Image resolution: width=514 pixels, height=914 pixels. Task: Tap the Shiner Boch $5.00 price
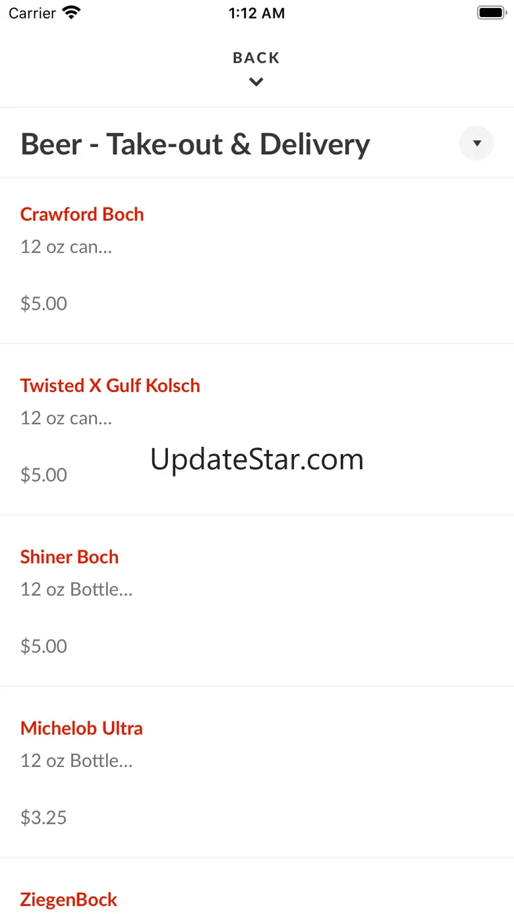click(43, 646)
